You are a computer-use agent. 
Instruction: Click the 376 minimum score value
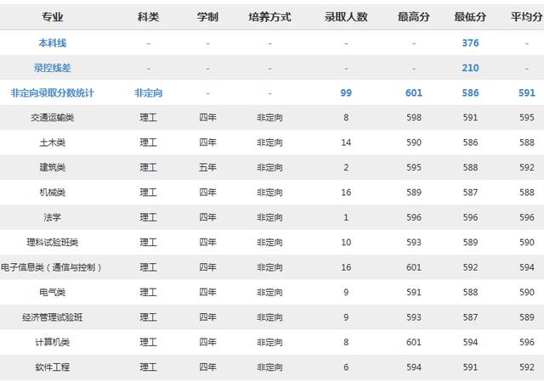pos(470,43)
